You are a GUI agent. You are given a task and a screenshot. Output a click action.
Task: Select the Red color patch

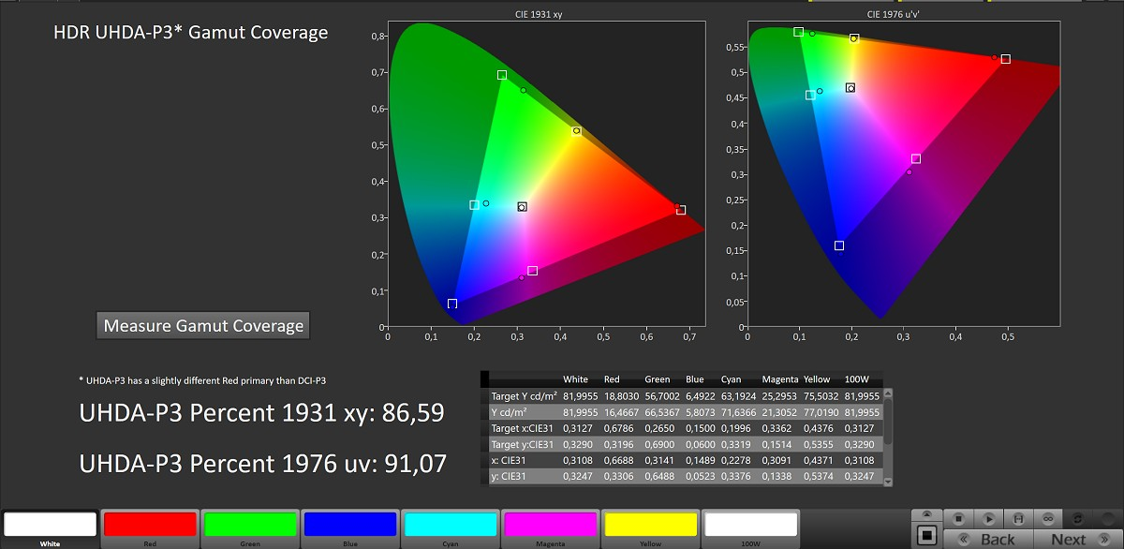[x=151, y=524]
